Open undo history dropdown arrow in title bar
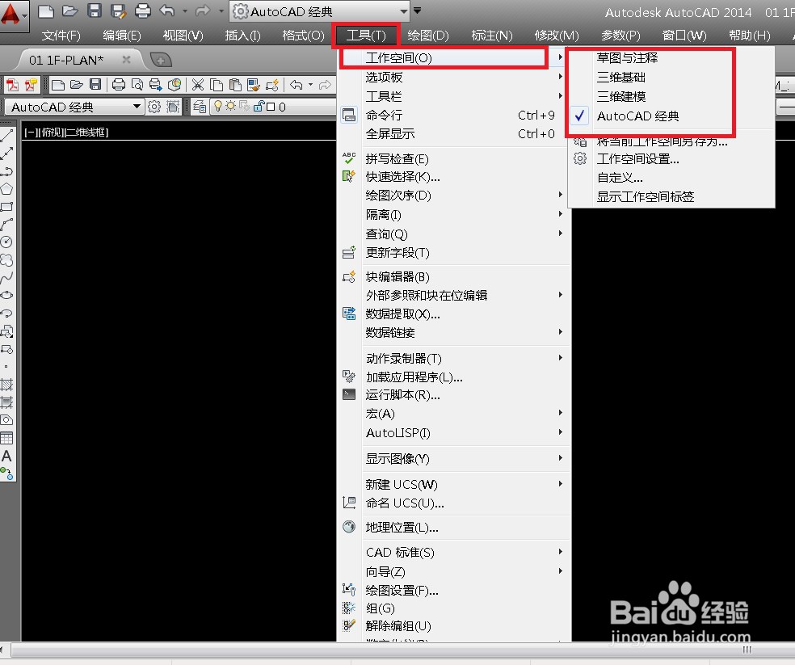 tap(185, 11)
